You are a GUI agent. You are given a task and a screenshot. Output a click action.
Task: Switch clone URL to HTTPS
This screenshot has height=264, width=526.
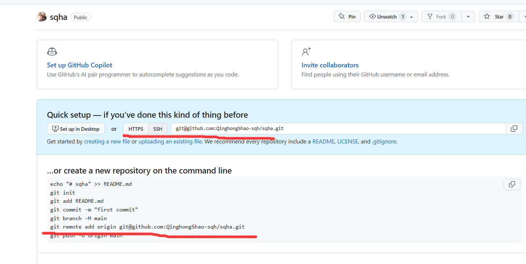click(136, 129)
